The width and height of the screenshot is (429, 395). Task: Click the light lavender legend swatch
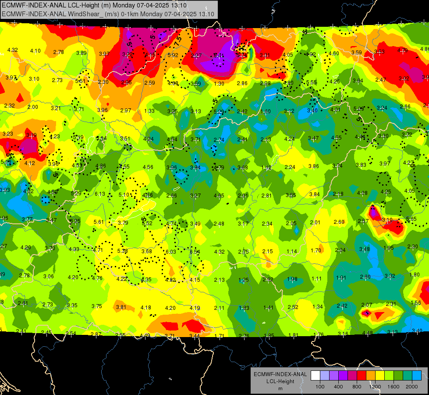[324, 376]
